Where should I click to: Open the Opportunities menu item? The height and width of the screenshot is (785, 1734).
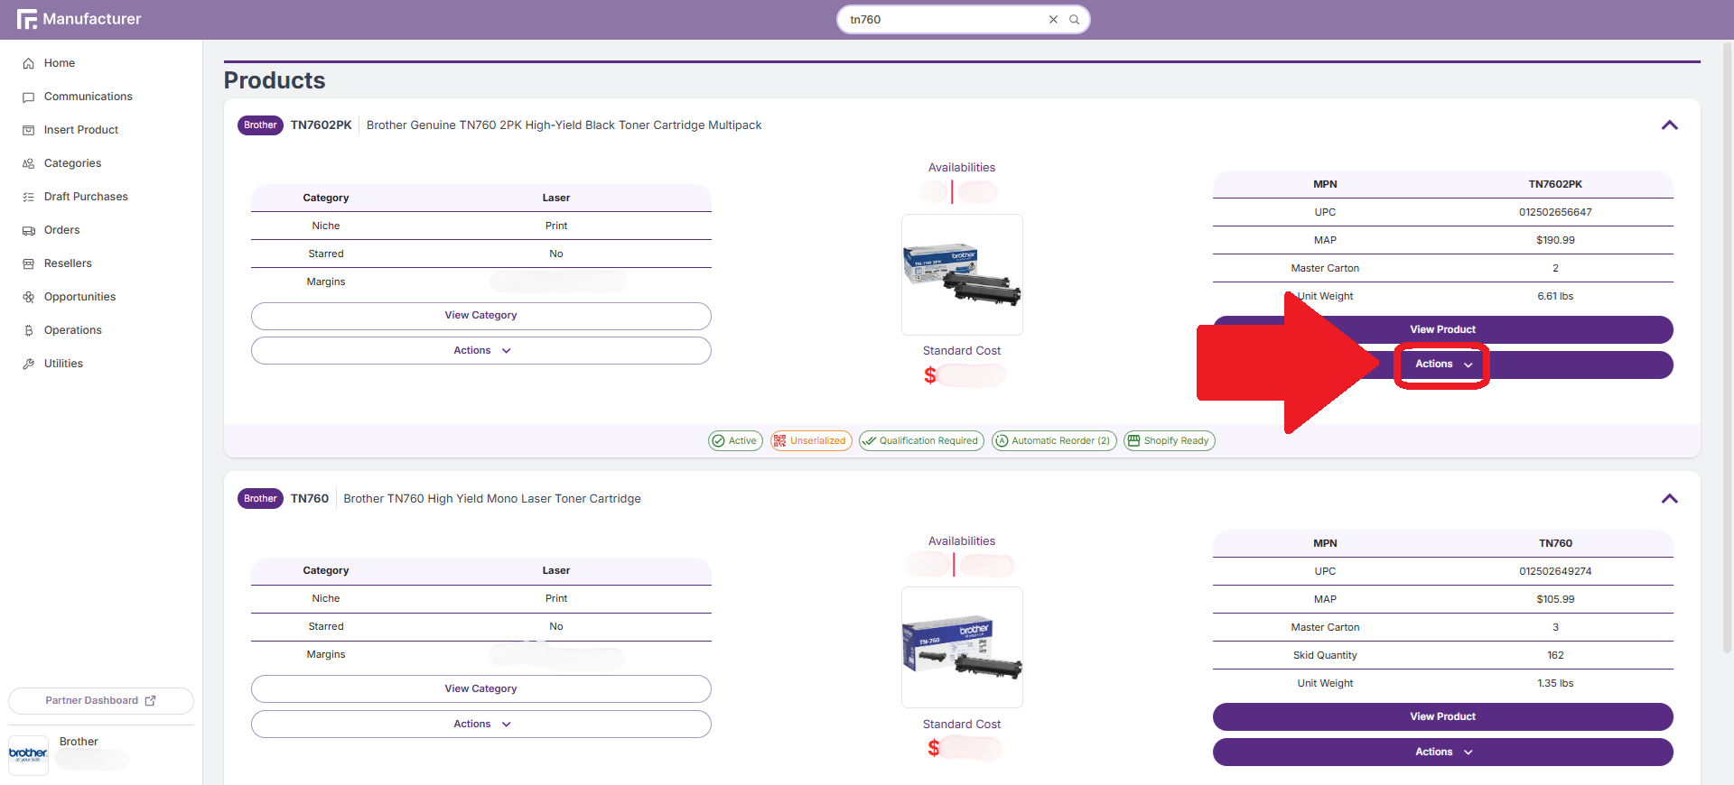tap(79, 297)
